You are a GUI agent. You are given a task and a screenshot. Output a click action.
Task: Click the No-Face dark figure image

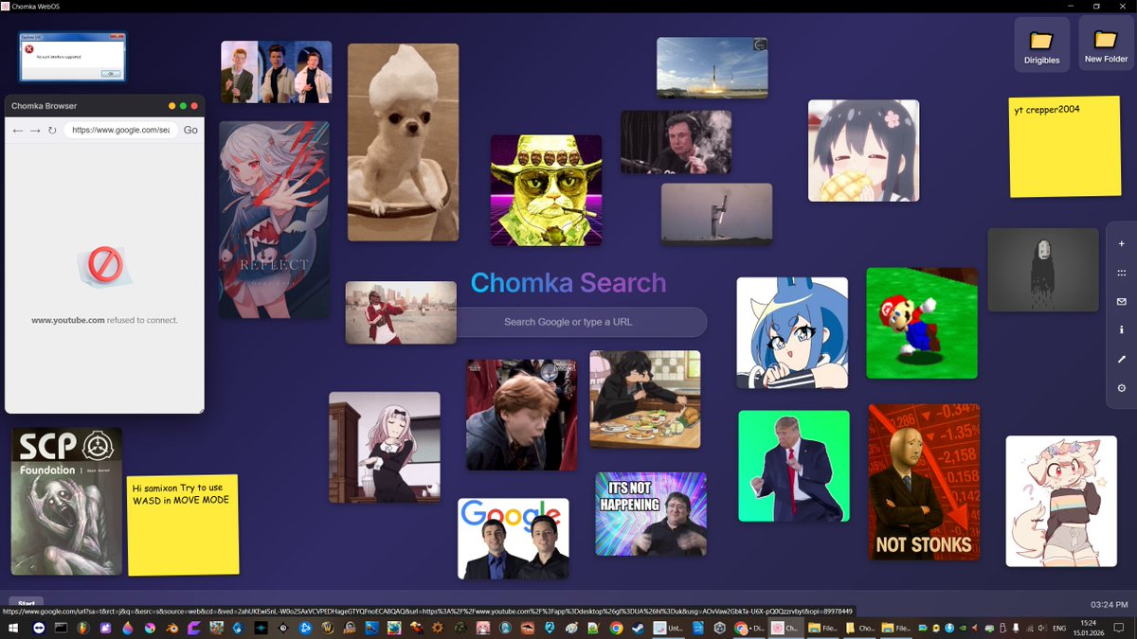point(1043,270)
